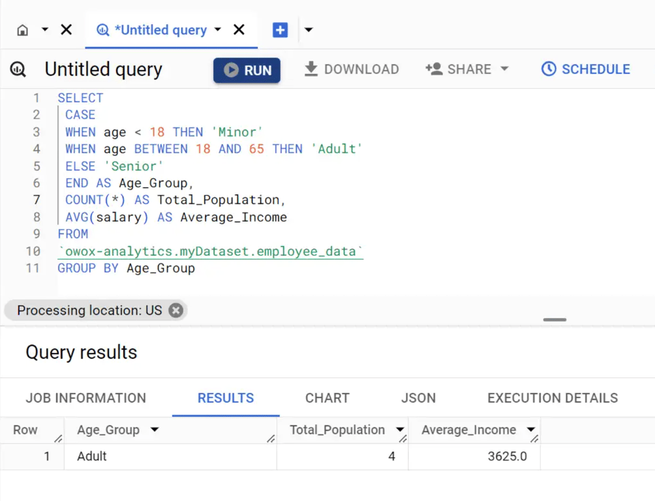Click the Query results heading

[82, 352]
